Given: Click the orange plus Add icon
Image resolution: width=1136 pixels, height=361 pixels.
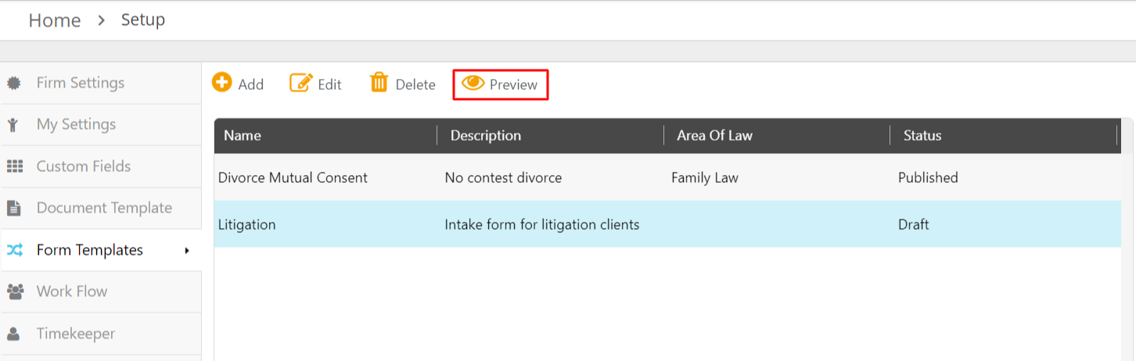Looking at the screenshot, I should point(222,82).
